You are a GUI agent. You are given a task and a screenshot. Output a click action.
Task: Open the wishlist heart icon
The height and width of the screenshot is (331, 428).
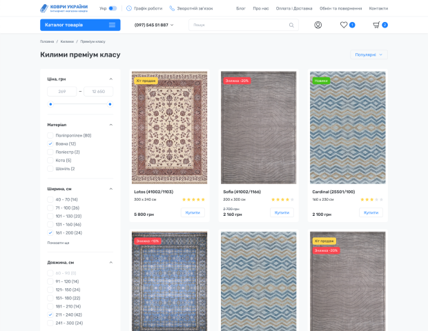pos(344,25)
